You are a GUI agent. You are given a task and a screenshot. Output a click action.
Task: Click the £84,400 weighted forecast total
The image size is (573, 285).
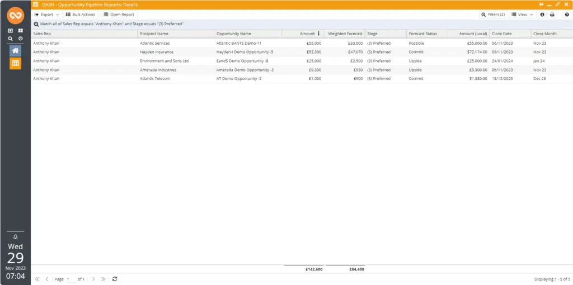(355, 269)
